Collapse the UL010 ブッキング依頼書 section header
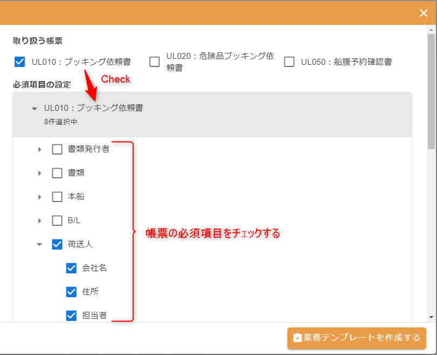This screenshot has height=355, width=437. click(36, 108)
